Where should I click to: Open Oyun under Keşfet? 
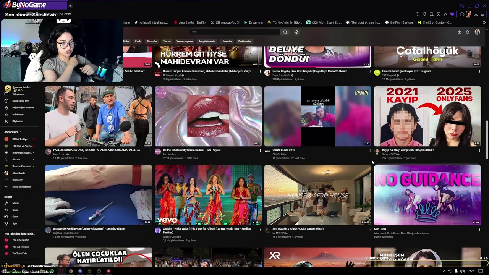[15, 217]
